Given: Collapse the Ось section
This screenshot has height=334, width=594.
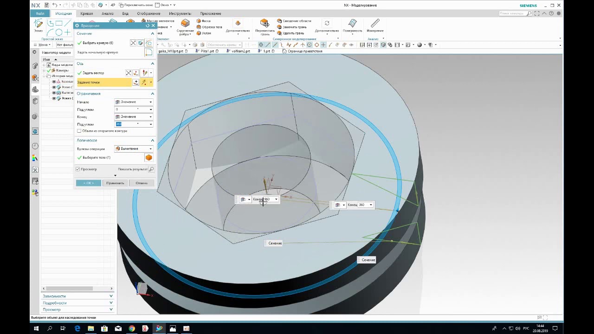Looking at the screenshot, I should [x=152, y=64].
